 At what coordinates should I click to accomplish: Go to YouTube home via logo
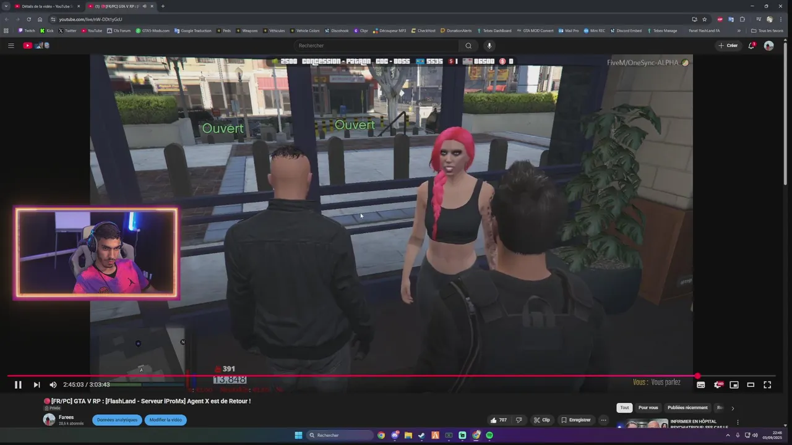coord(36,45)
